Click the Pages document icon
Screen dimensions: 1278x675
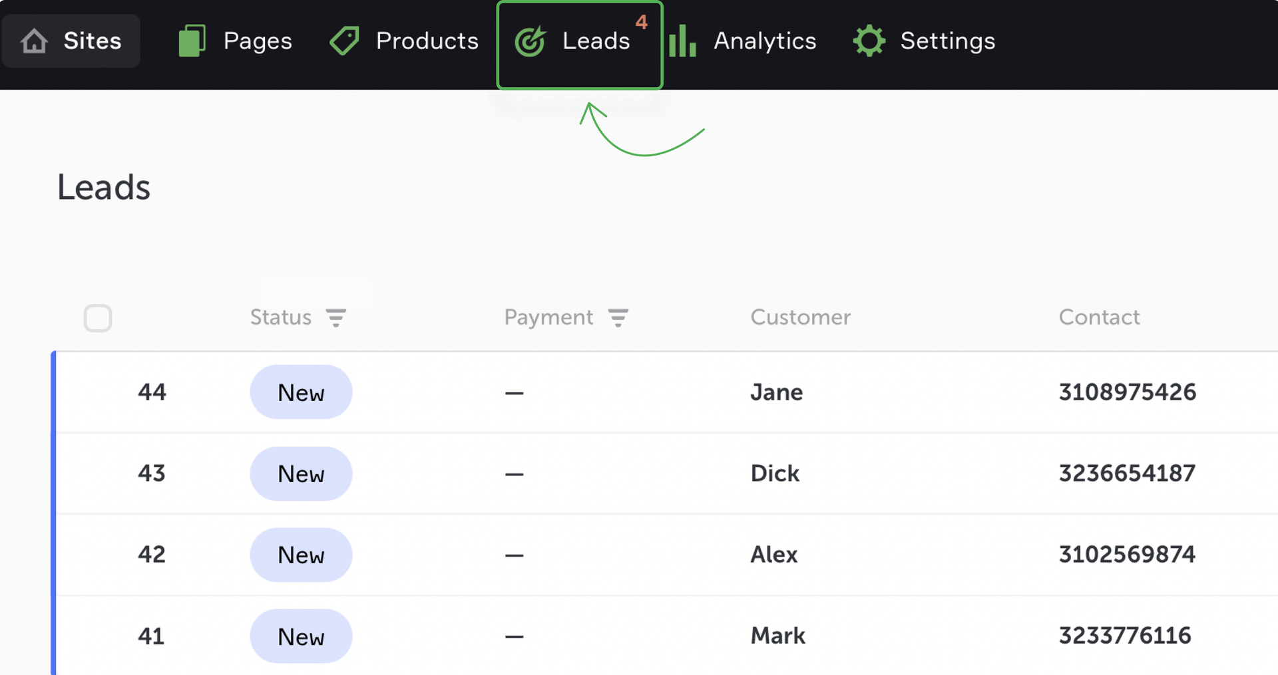[x=192, y=41]
